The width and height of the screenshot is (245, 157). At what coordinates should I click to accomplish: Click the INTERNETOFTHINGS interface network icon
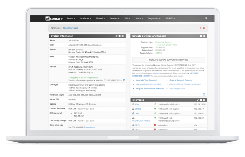click(x=133, y=118)
